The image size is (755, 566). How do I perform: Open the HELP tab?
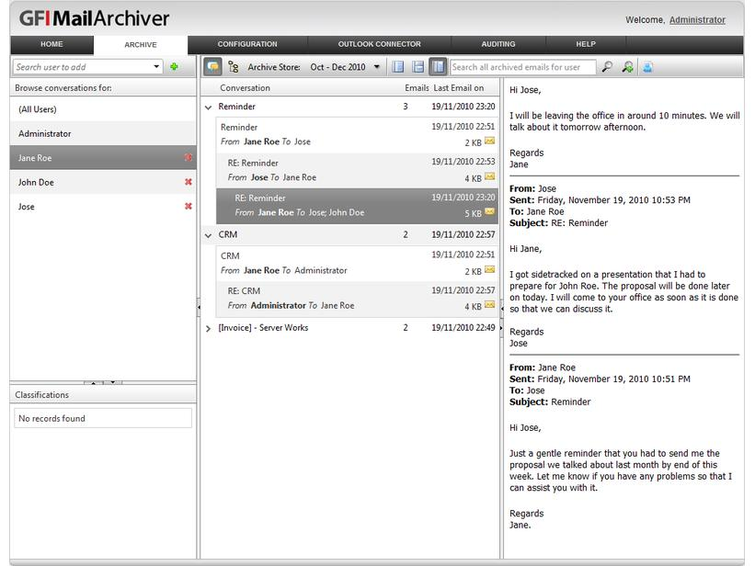coord(586,44)
